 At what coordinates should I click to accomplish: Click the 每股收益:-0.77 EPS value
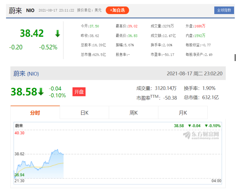[x=198, y=45]
